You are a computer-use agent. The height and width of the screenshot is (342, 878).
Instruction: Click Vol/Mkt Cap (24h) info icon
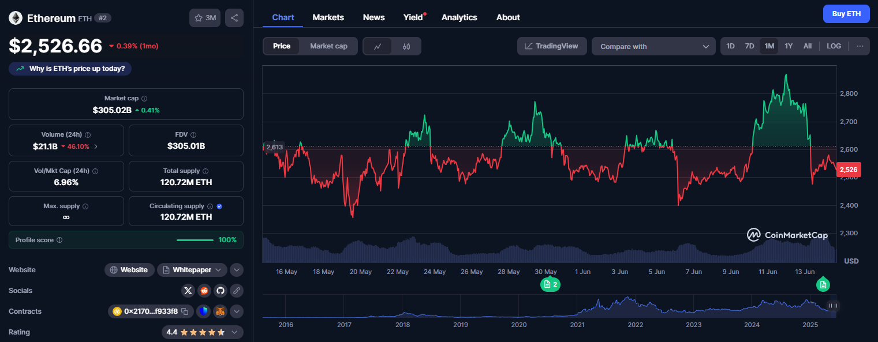(x=95, y=171)
